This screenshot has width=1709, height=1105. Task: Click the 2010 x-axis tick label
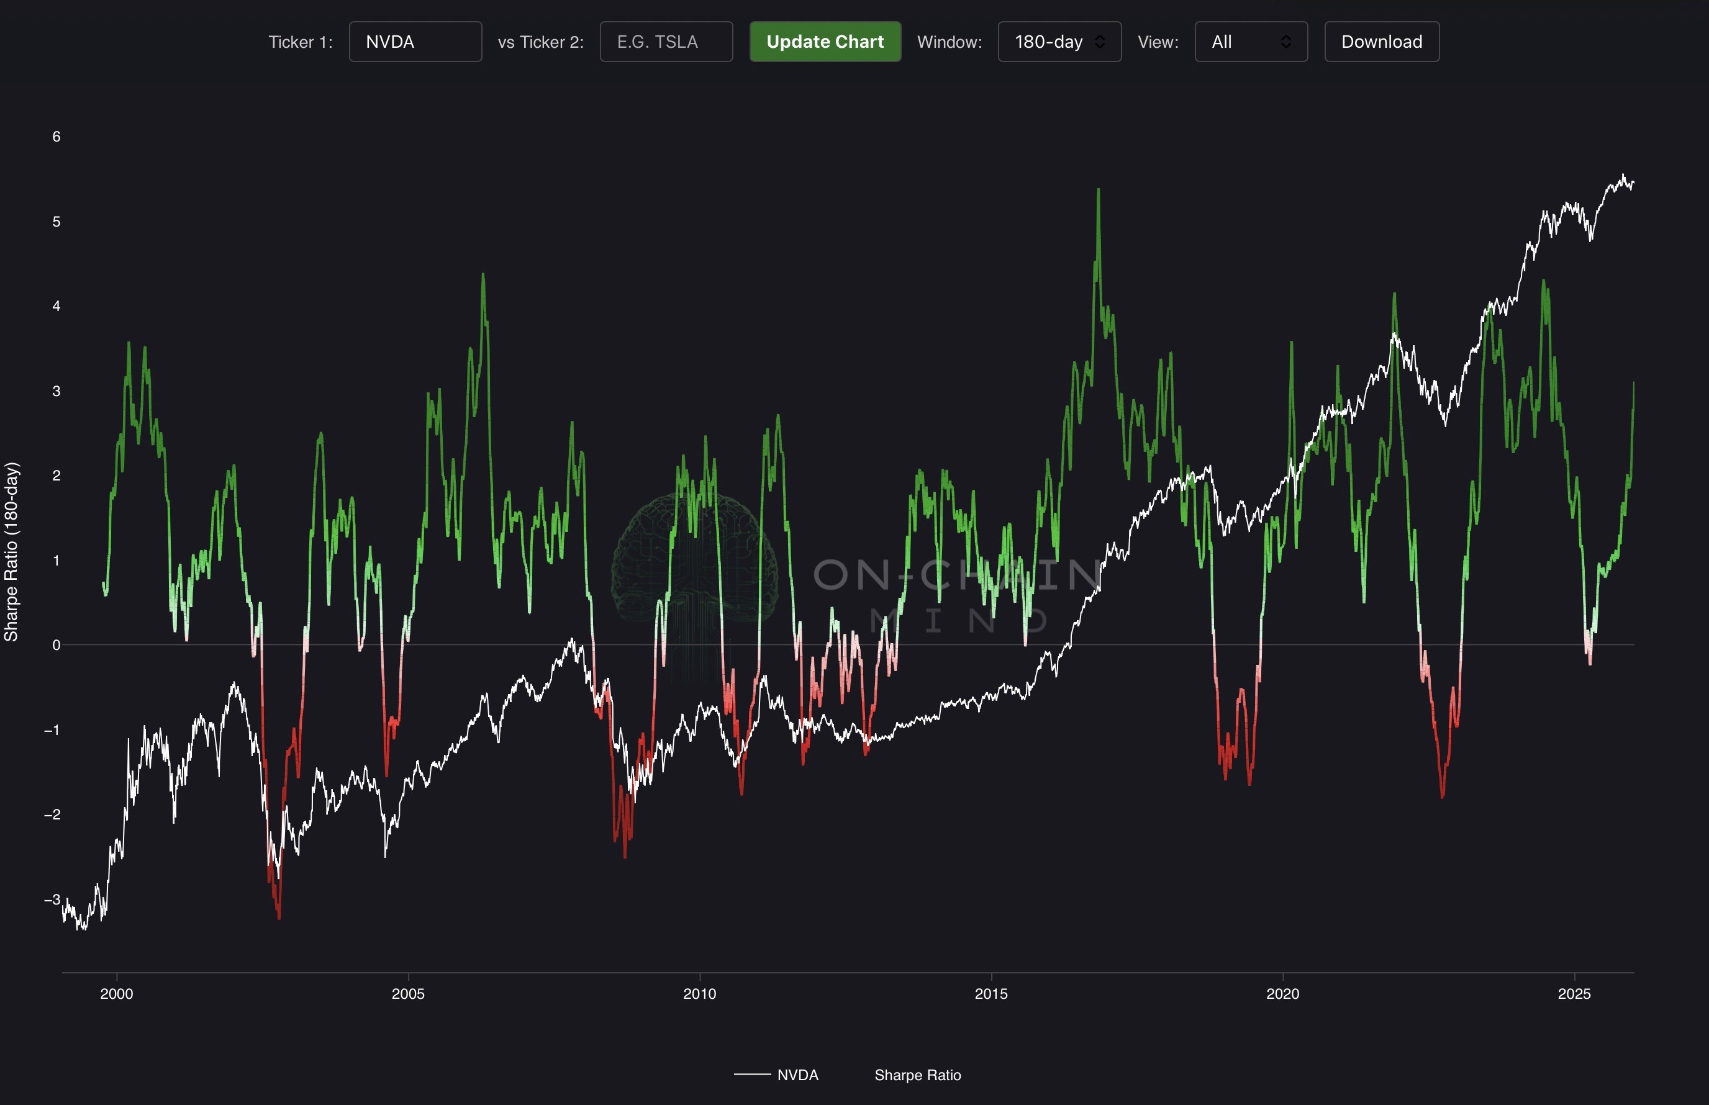699,994
